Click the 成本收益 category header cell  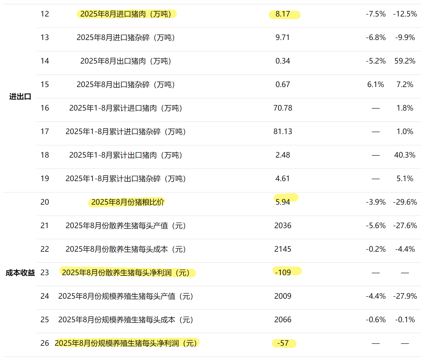click(x=20, y=273)
